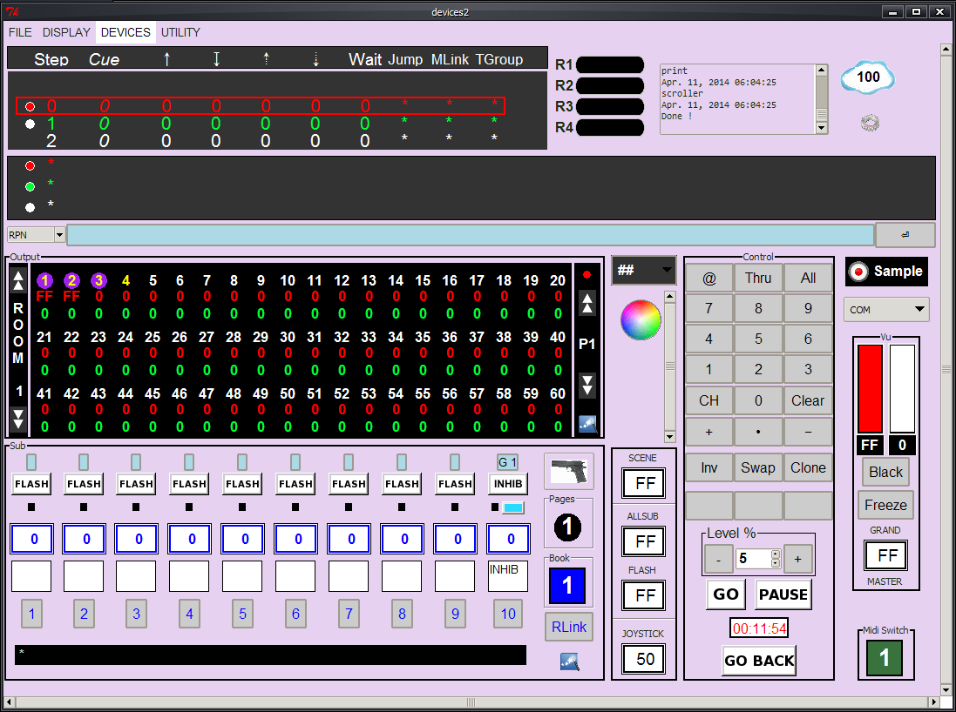
Task: Click the red Sample record icon
Action: click(x=858, y=272)
